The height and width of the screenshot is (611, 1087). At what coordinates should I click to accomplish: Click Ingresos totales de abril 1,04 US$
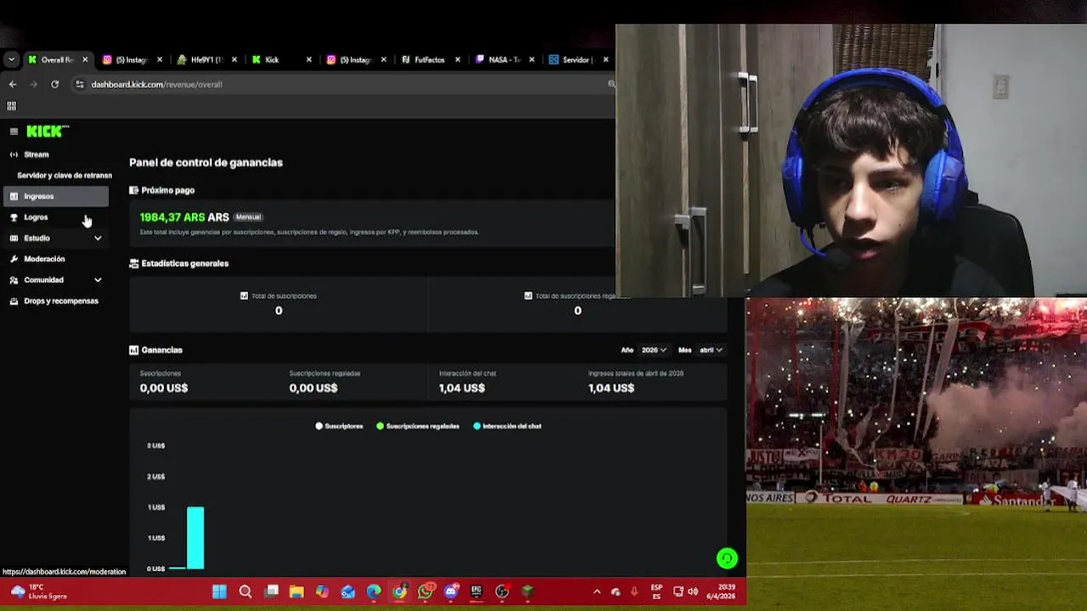click(611, 388)
